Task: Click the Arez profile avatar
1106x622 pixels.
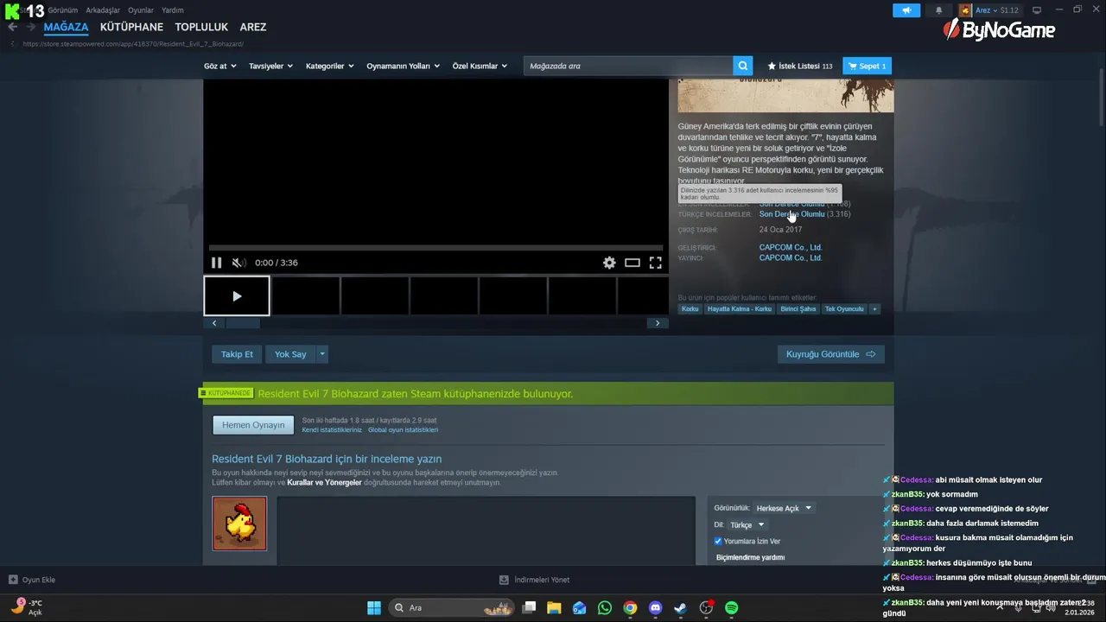Action: 965,10
